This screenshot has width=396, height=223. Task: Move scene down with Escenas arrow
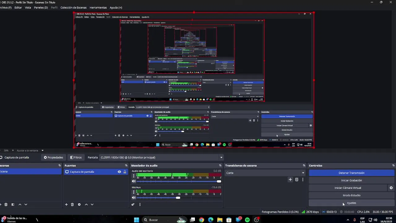pos(26,204)
